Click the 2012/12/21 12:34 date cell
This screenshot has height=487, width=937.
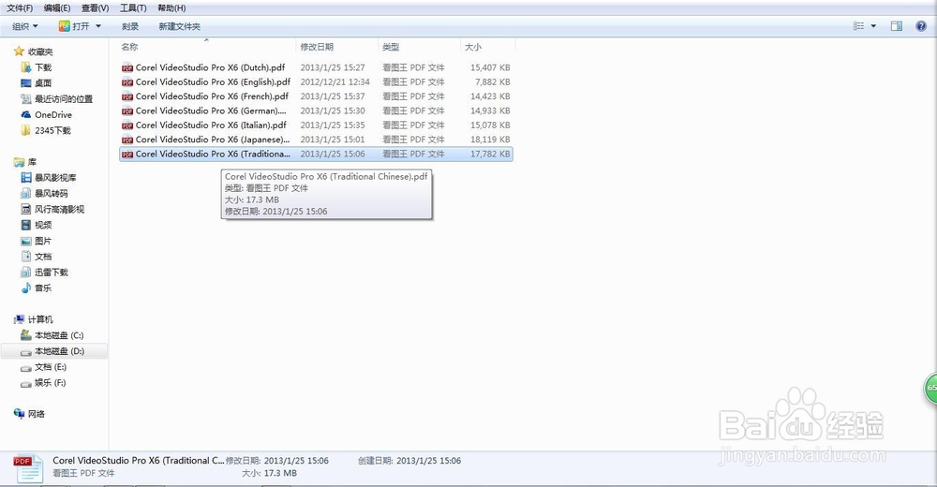[335, 81]
